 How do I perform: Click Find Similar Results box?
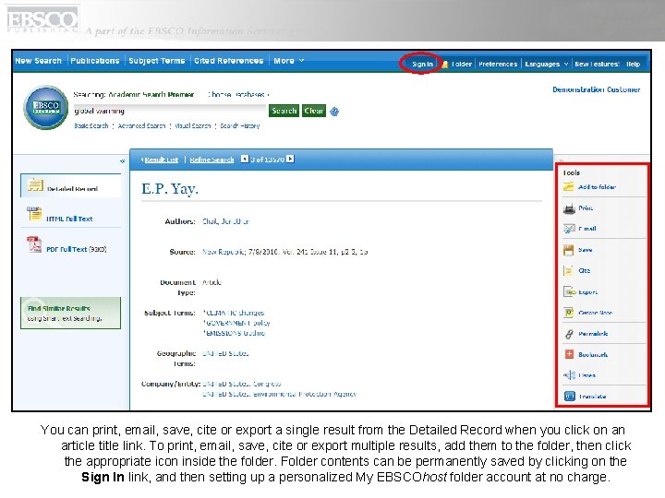click(70, 313)
